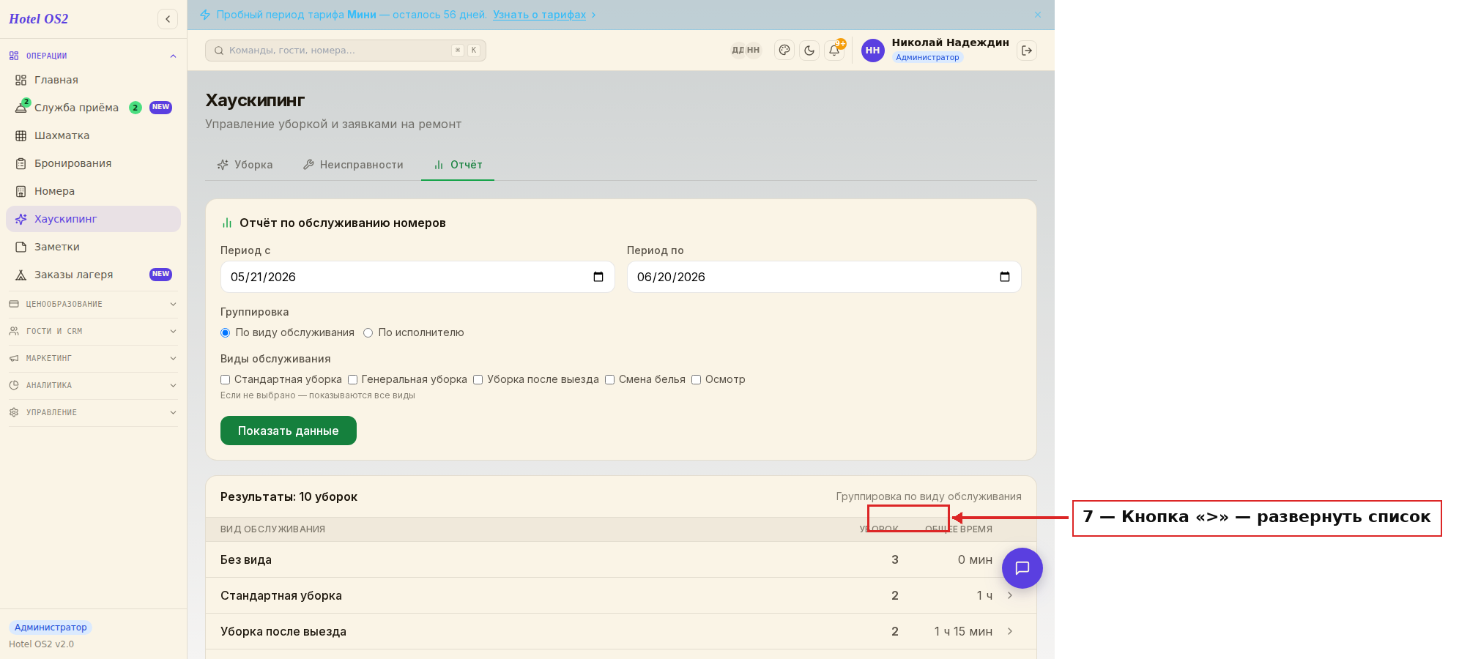Open the chat bubble floating button
This screenshot has width=1459, height=659.
point(1022,568)
